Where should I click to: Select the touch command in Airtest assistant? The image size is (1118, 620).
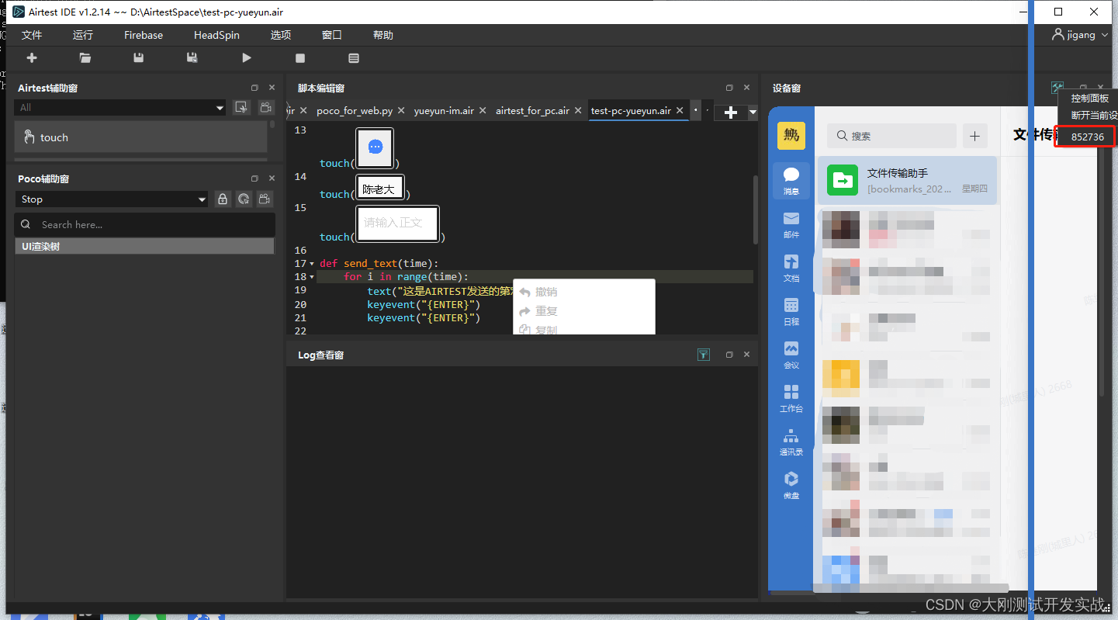click(141, 137)
